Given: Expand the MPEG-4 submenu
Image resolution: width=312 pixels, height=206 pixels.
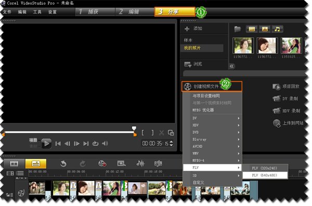Looking at the screenshot, I should tap(212, 160).
